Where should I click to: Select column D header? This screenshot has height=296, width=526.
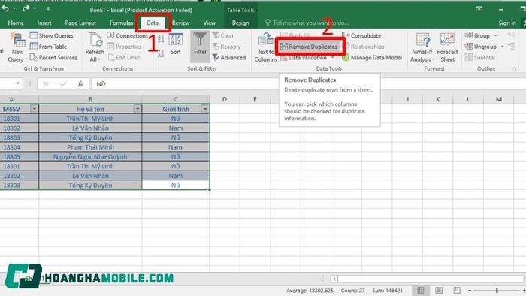225,99
